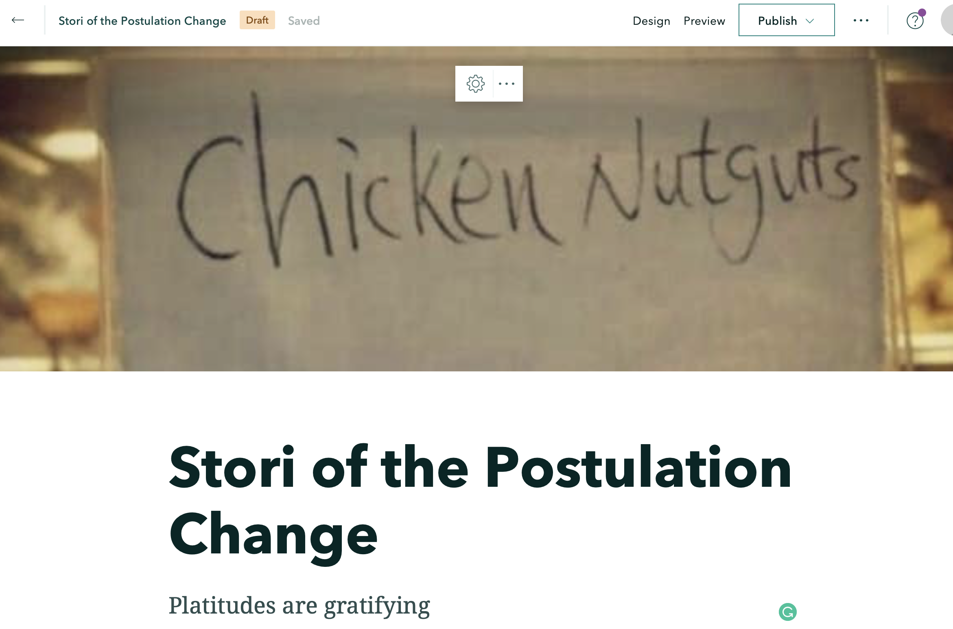Click the Saved status indicator
The width and height of the screenshot is (953, 629).
[x=304, y=21]
